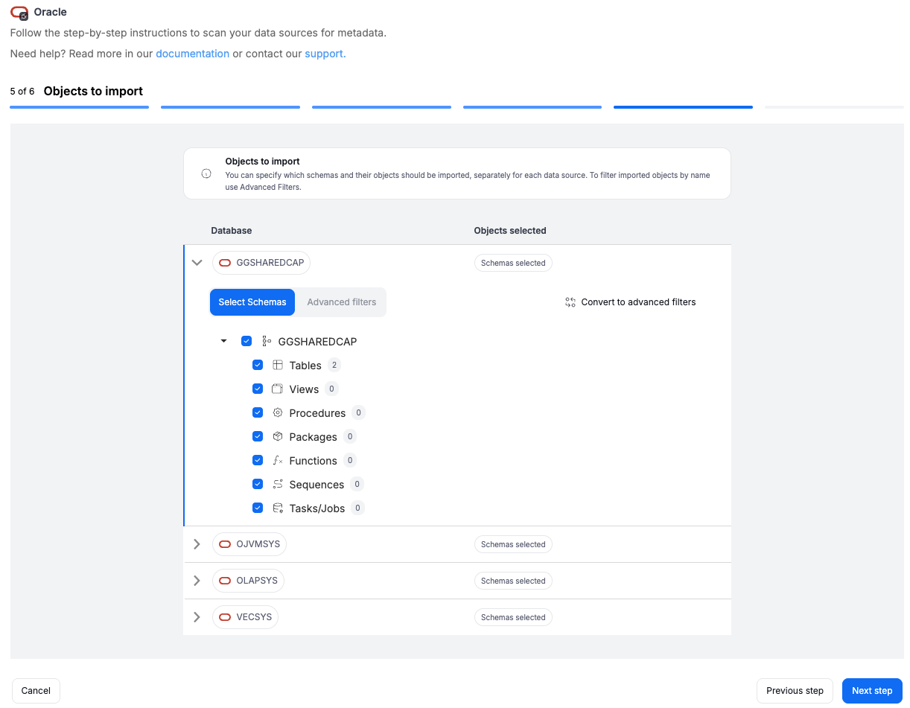Viewport: 910px width, 708px height.
Task: Click the Sequences tree item label
Action: tap(316, 485)
